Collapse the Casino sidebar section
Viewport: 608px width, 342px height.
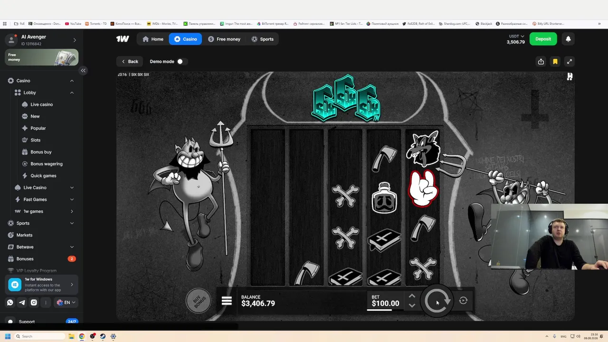72,81
